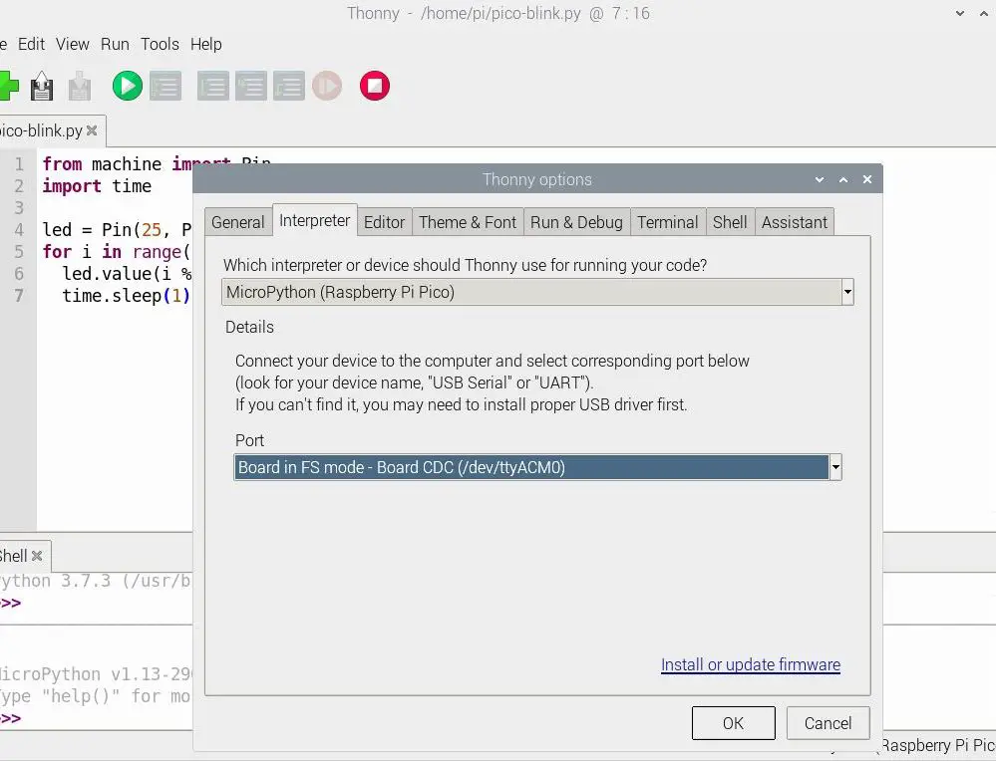Close the Shell panel tab

click(37, 556)
